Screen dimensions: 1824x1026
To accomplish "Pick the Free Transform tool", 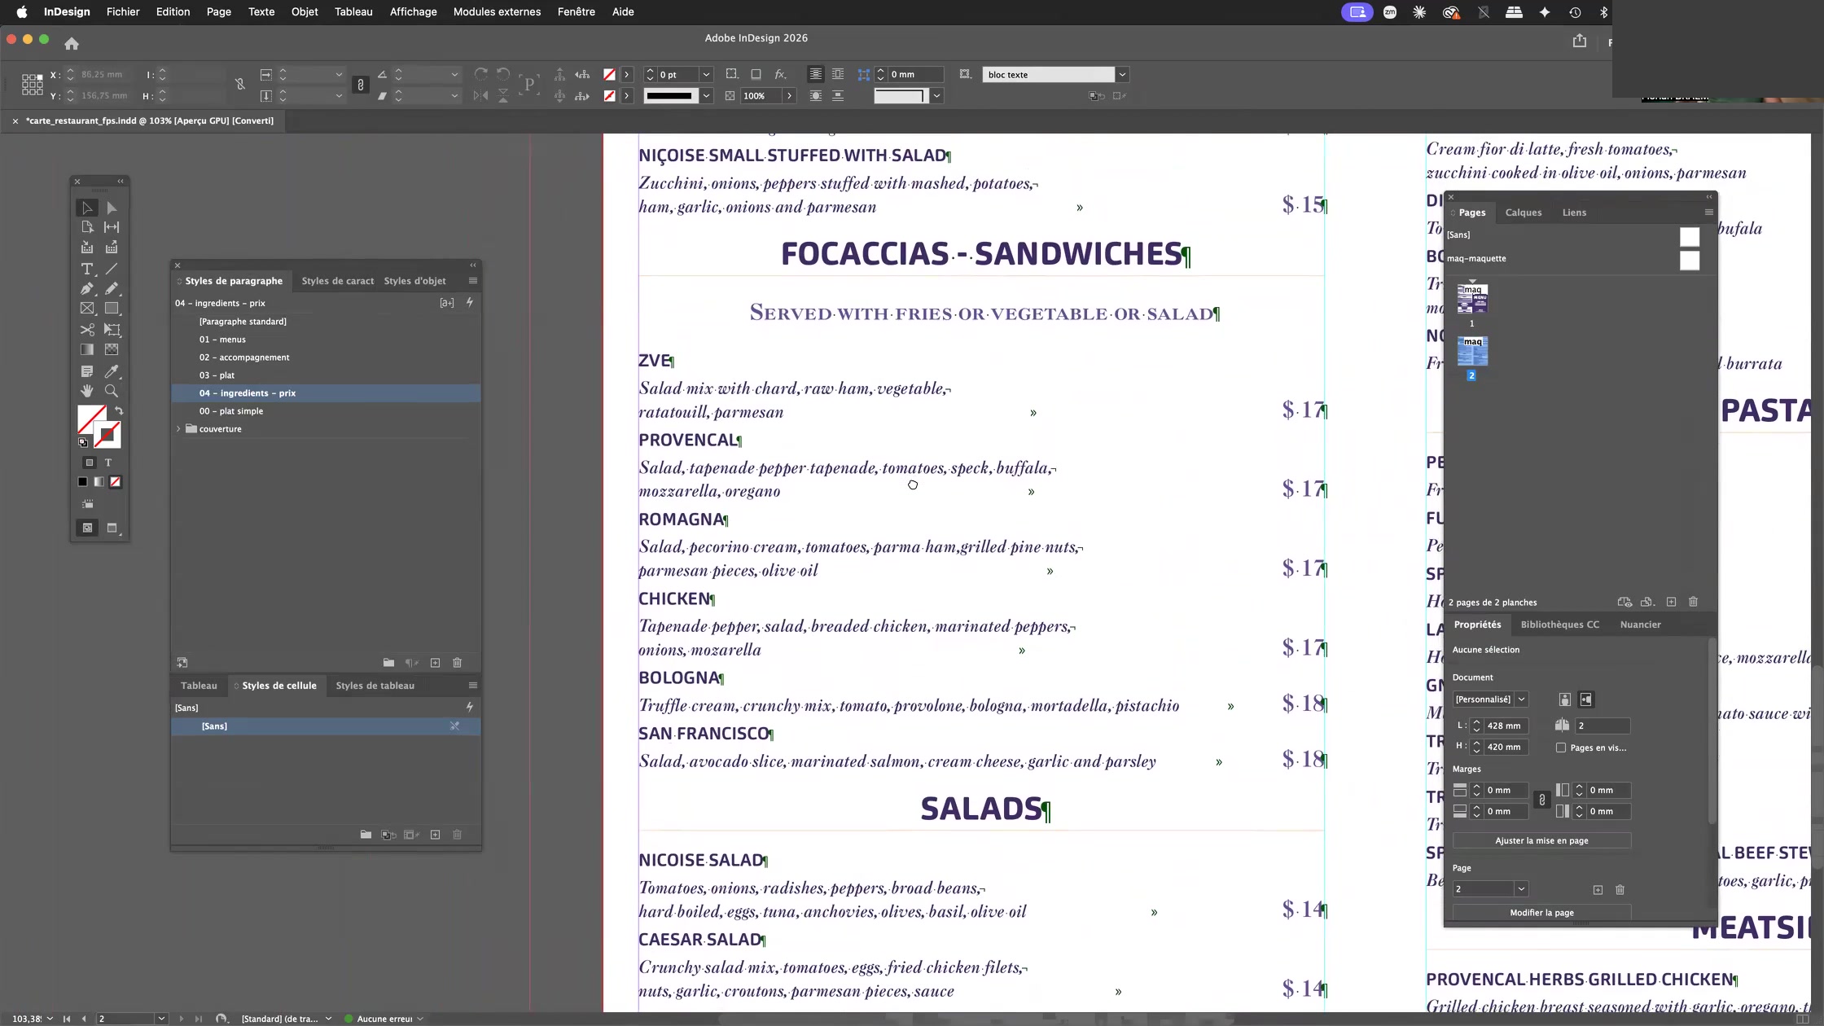I will click(x=112, y=330).
